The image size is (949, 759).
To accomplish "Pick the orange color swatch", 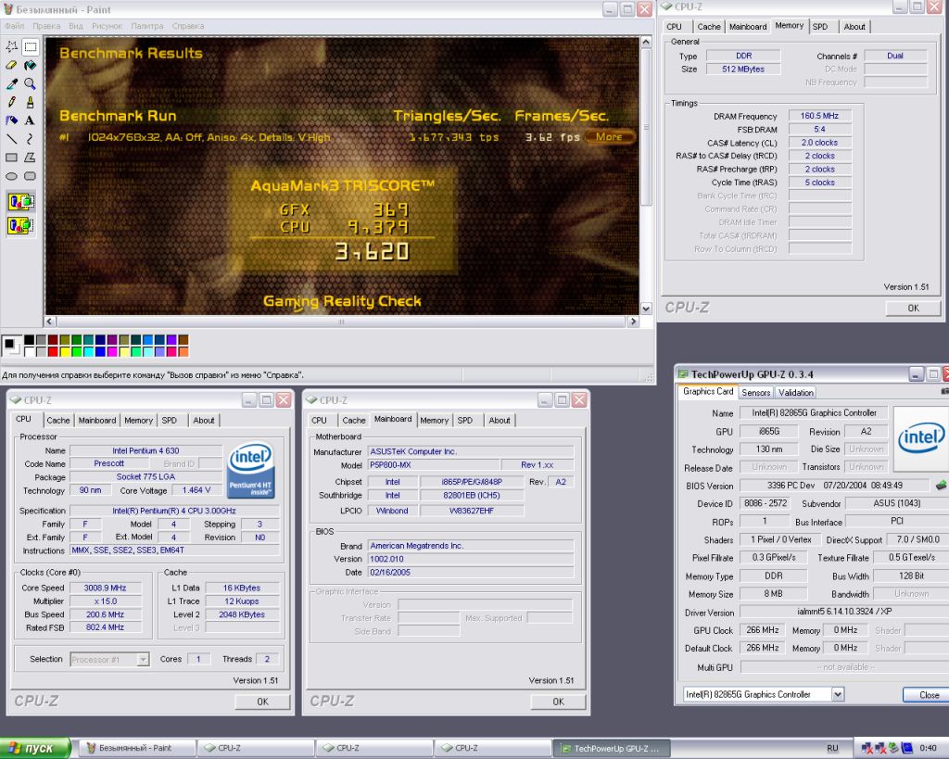I will tap(183, 351).
